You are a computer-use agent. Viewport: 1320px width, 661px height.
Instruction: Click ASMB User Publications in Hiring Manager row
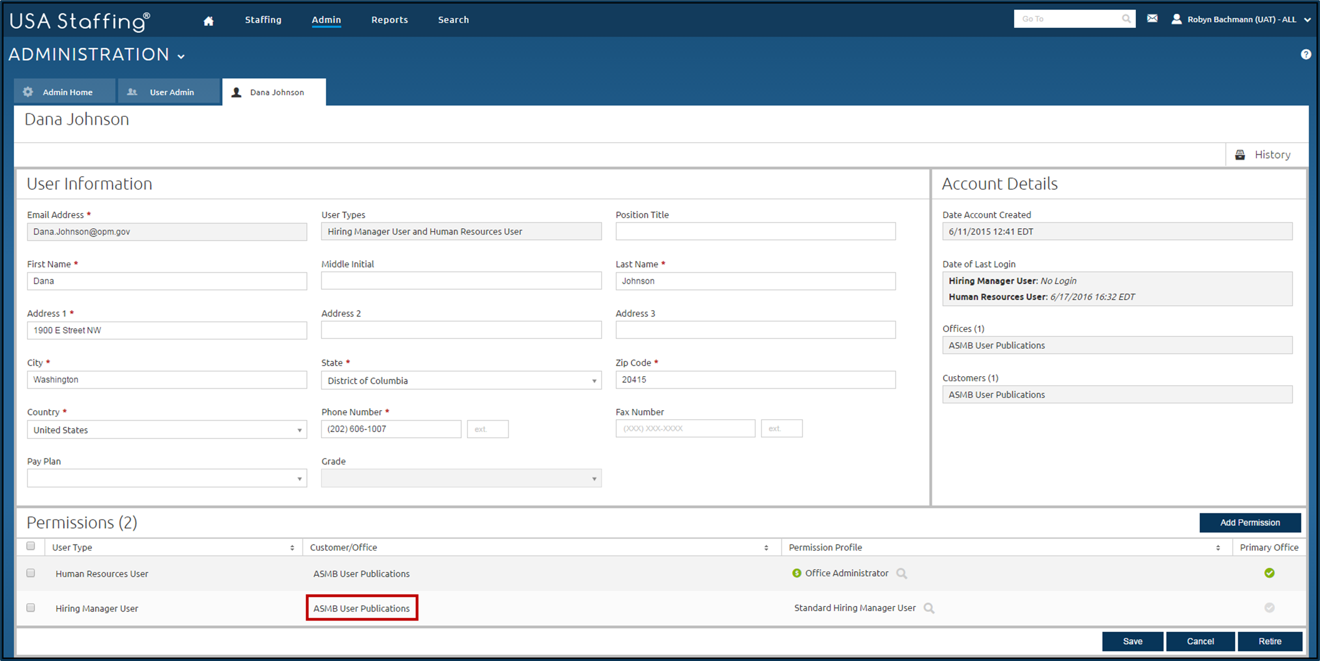click(362, 608)
